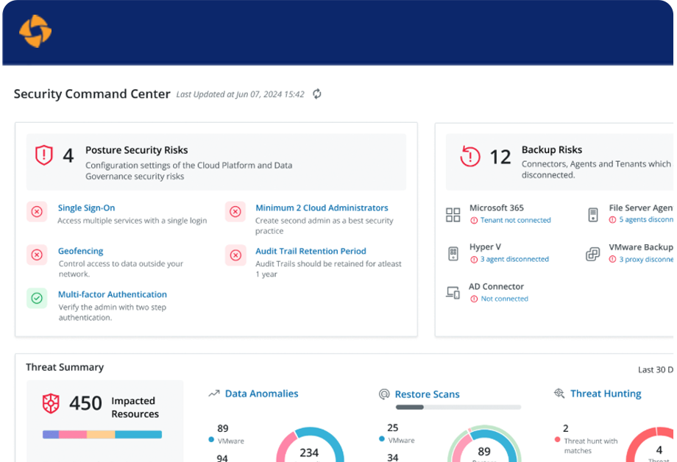
Task: Click the Backup Risks clock alert icon
Action: [469, 156]
